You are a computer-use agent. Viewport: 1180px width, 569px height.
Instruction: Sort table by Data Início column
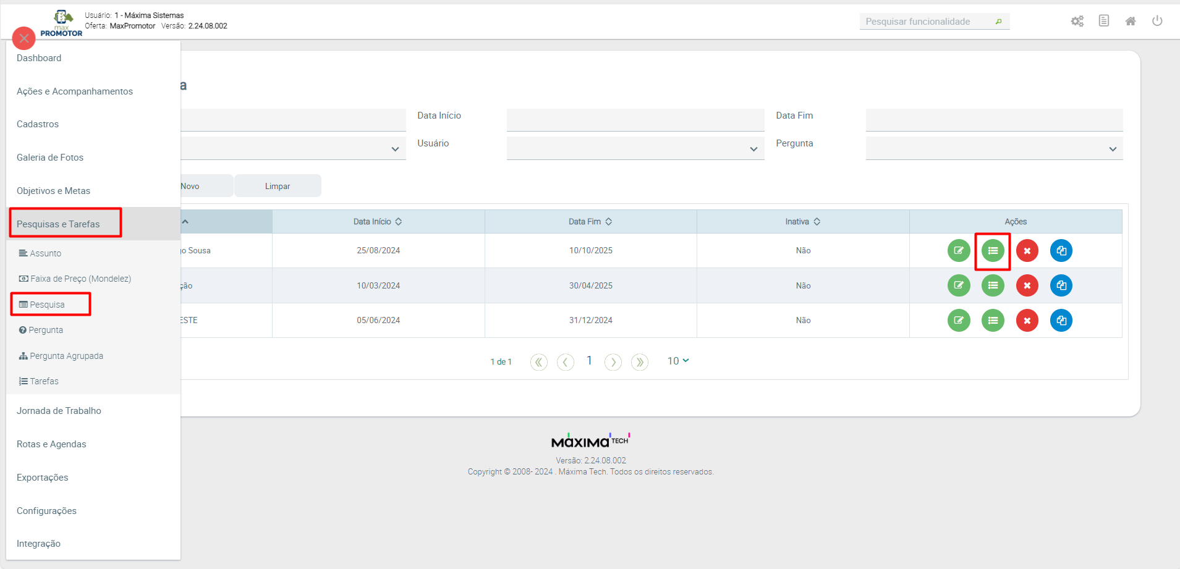pos(378,222)
